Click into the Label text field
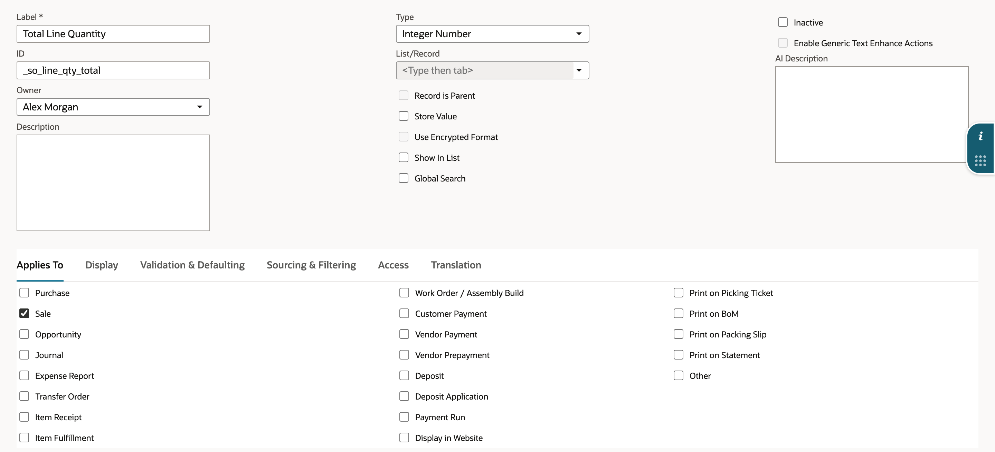 click(x=113, y=34)
